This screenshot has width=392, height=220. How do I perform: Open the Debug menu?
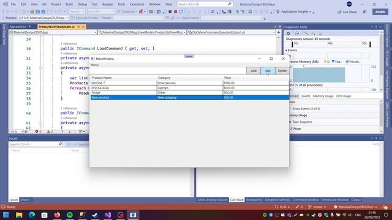[82, 4]
